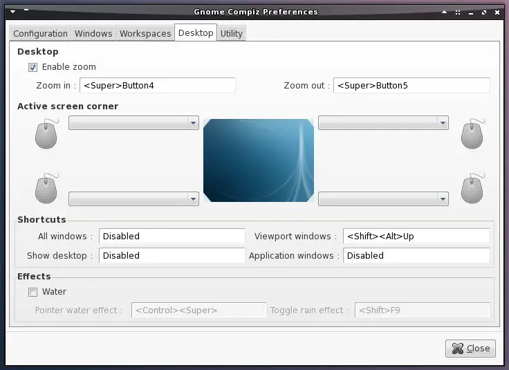
Task: Click the Shortcuts section label
Action: [41, 219]
